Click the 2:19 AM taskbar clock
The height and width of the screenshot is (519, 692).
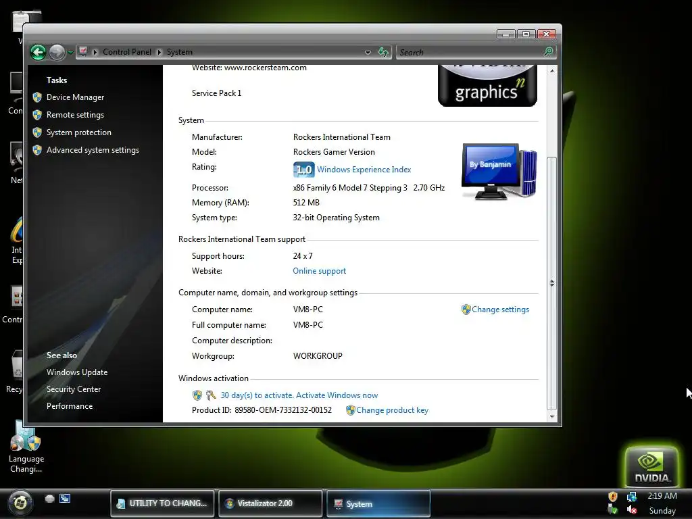coord(662,496)
